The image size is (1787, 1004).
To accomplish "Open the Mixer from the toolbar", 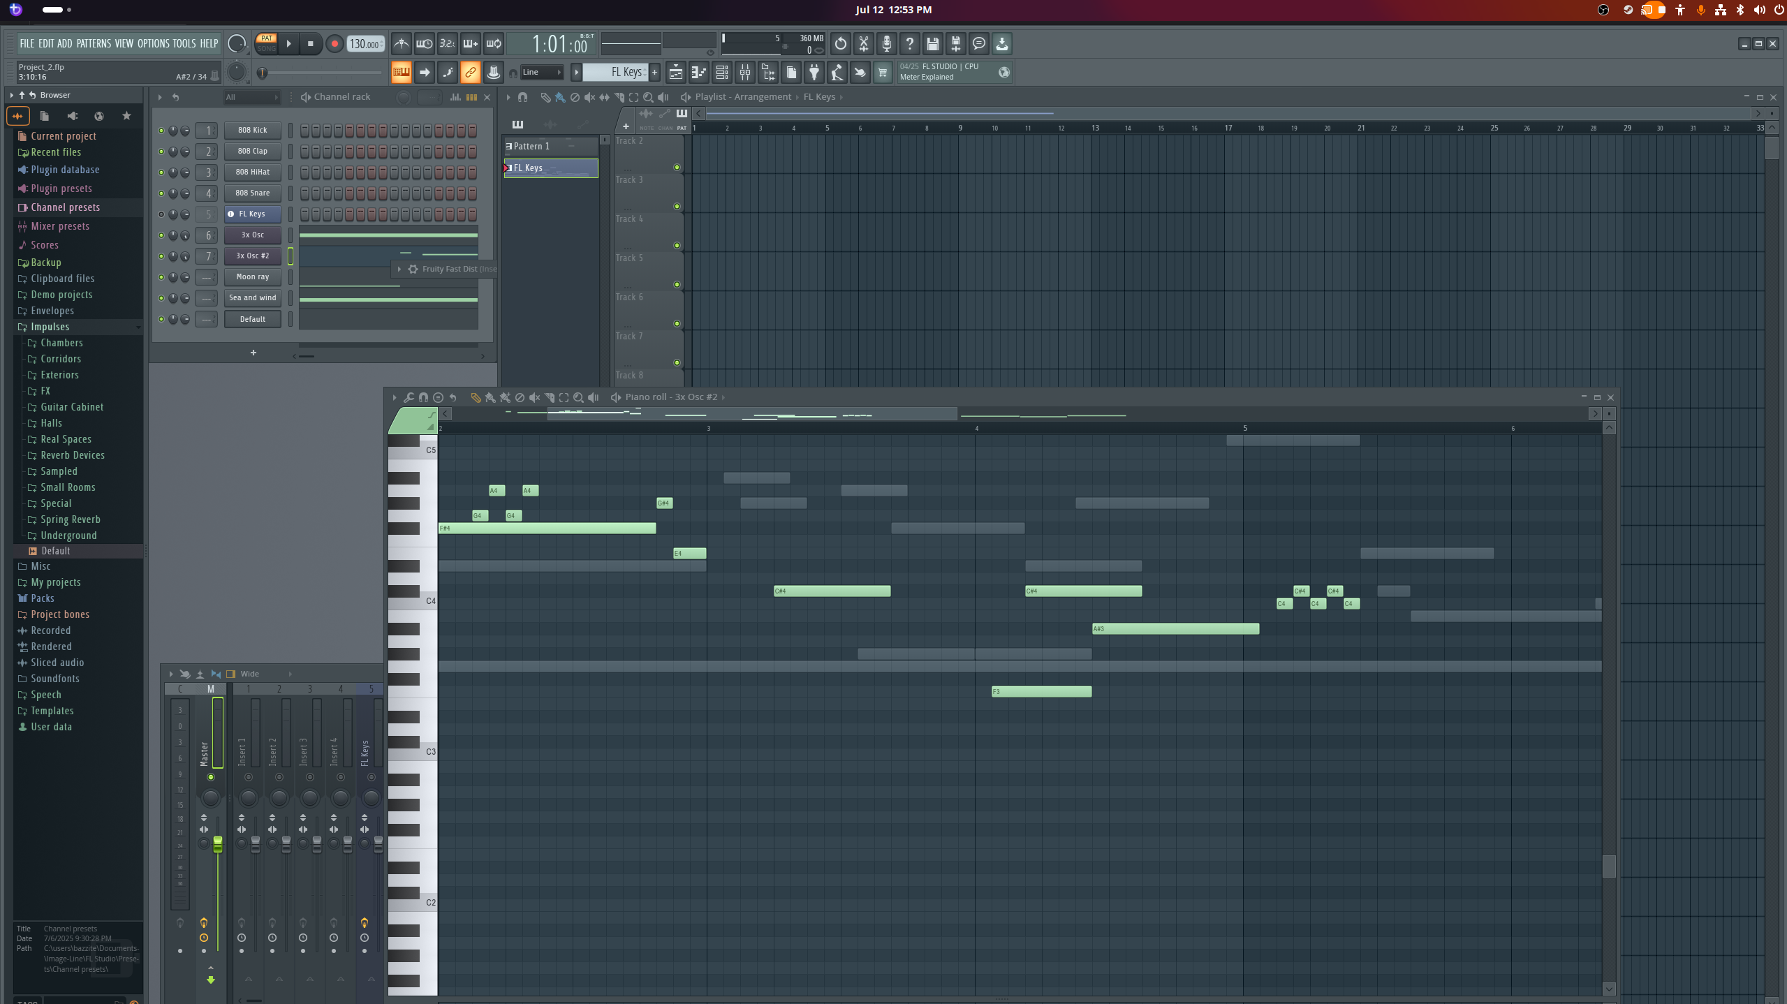I will click(x=745, y=72).
